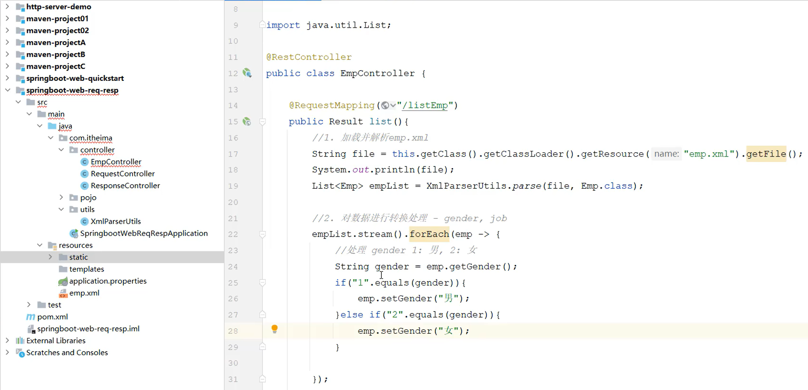Click the Scratches and Consoles icon
Viewport: 808px width, 390px height.
click(20, 353)
